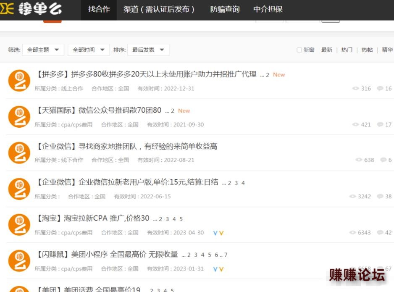Open the 中介担保 menu item
The height and width of the screenshot is (292, 394).
pyautogui.click(x=268, y=9)
